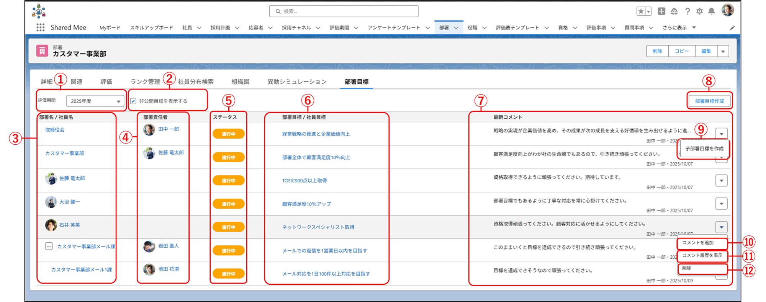Click the help question mark icon
The width and height of the screenshot is (766, 302).
(687, 11)
